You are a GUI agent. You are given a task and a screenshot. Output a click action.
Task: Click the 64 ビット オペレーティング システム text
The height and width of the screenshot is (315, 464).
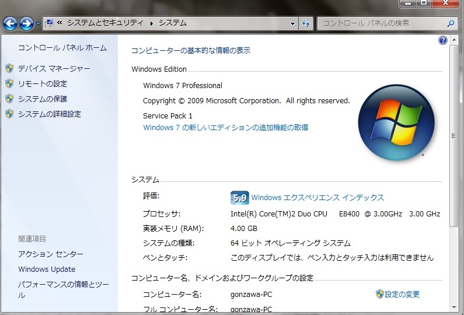click(x=290, y=243)
